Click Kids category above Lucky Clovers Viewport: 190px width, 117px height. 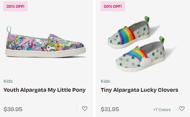(x=105, y=81)
